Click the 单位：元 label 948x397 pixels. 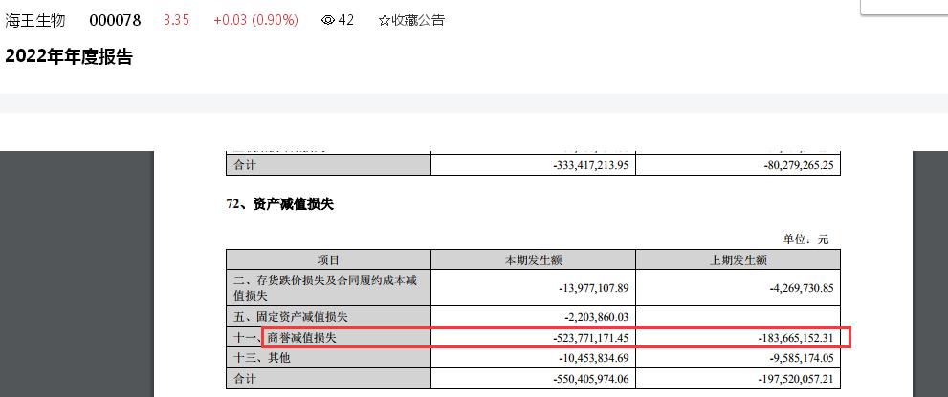(x=805, y=240)
